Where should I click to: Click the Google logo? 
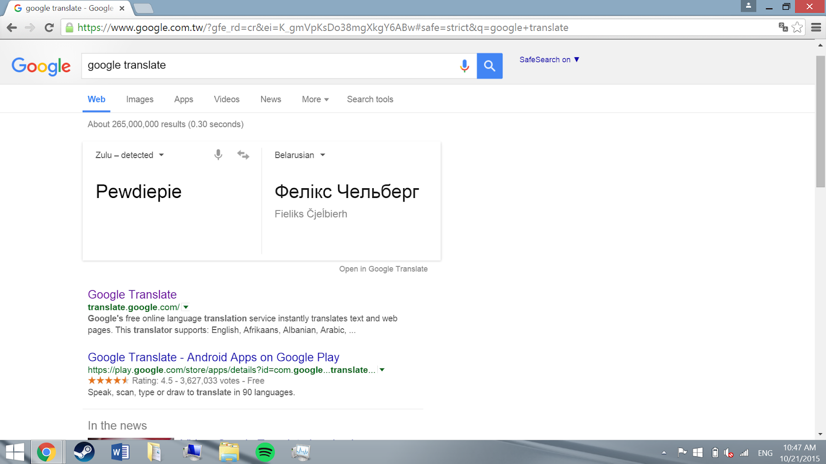coord(41,66)
